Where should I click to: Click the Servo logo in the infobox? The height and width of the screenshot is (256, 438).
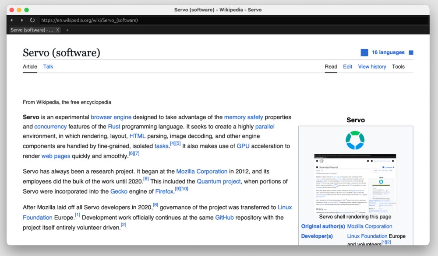tap(355, 140)
